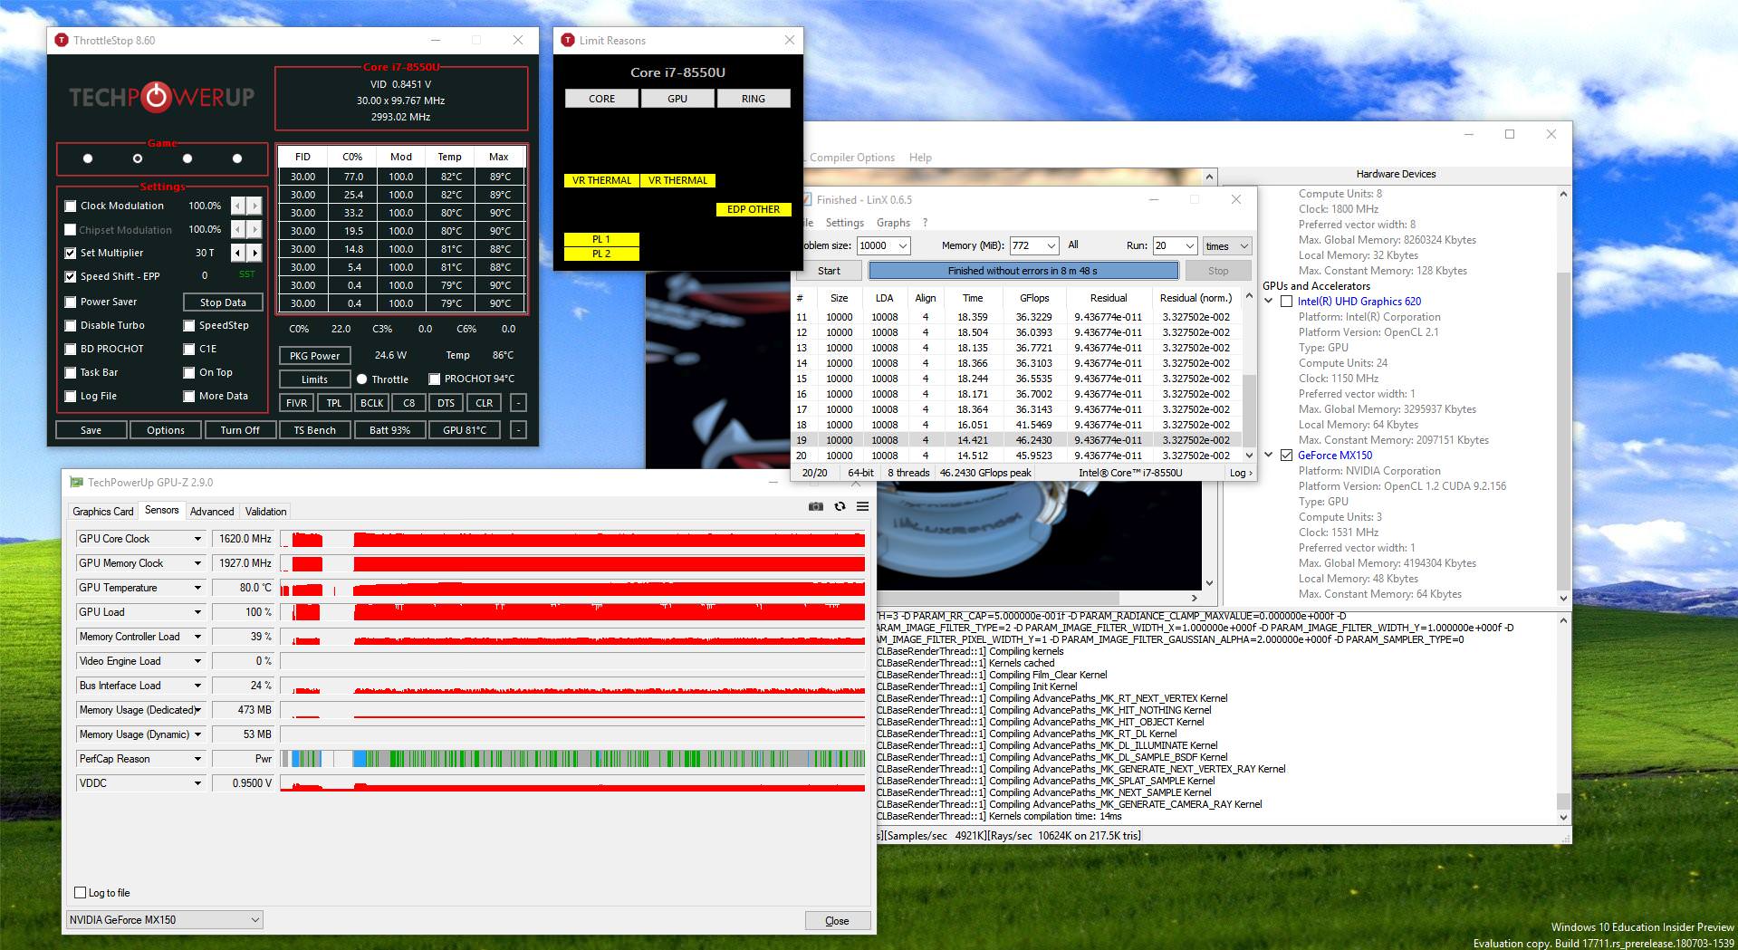Increase Set Multiplier with right arrow
Viewport: 1738px width, 950px height.
[x=254, y=254]
